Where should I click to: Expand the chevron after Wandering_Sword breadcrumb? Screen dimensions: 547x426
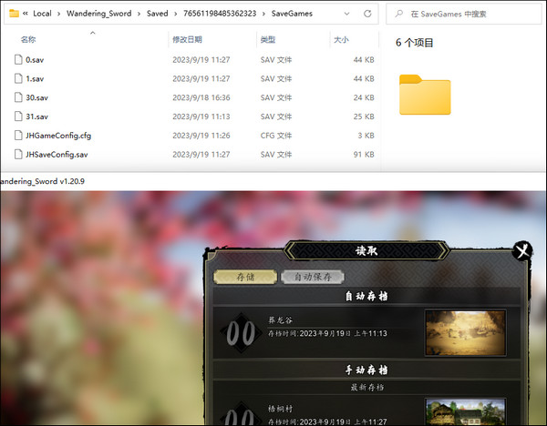(139, 14)
